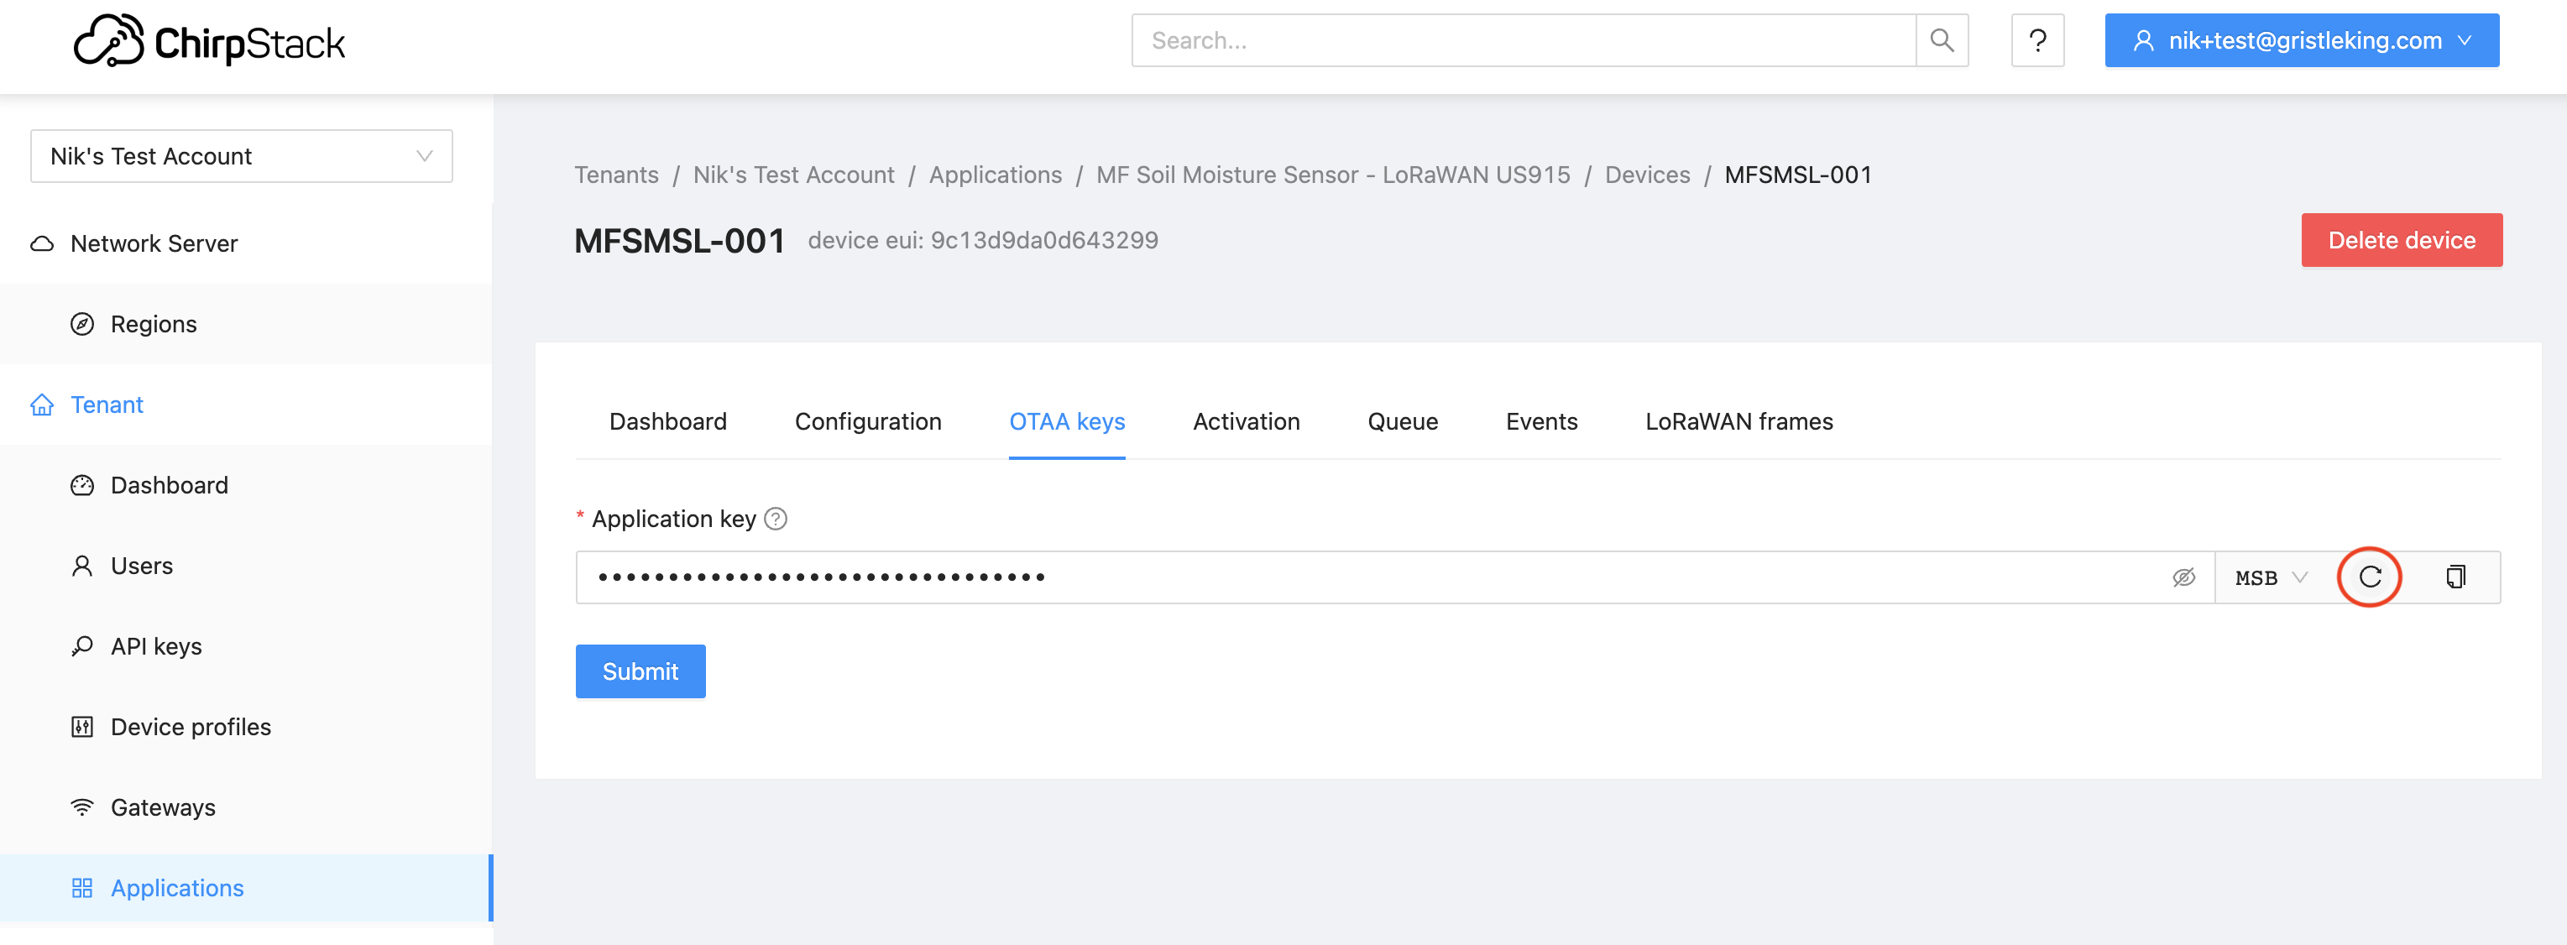Open the Nik's Test Account tenant selector
Viewport: 2567px width, 945px height.
[241, 156]
